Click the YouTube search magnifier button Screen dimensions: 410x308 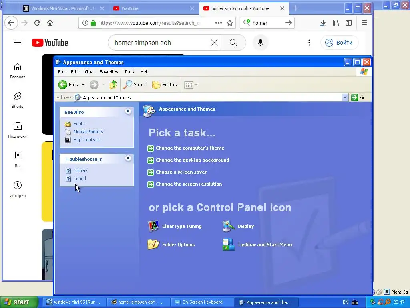pyautogui.click(x=233, y=43)
